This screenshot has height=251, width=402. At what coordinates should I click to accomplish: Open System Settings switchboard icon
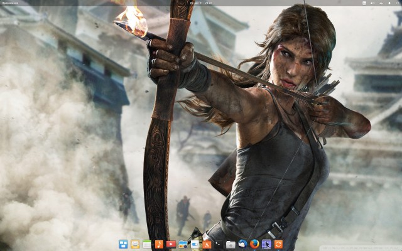195,244
